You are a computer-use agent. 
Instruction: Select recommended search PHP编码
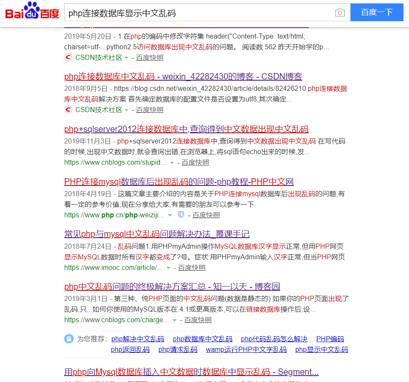(330, 339)
